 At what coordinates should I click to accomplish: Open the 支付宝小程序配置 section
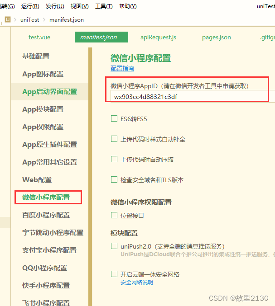(49, 250)
